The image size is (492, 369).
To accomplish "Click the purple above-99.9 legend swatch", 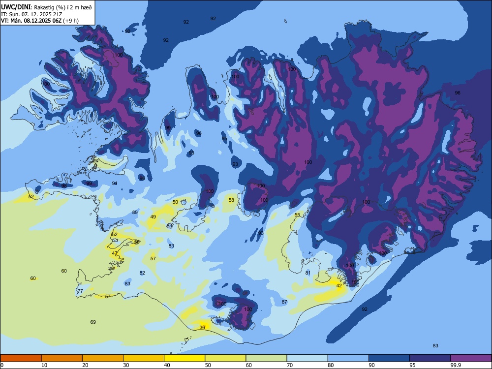I will click(471, 358).
